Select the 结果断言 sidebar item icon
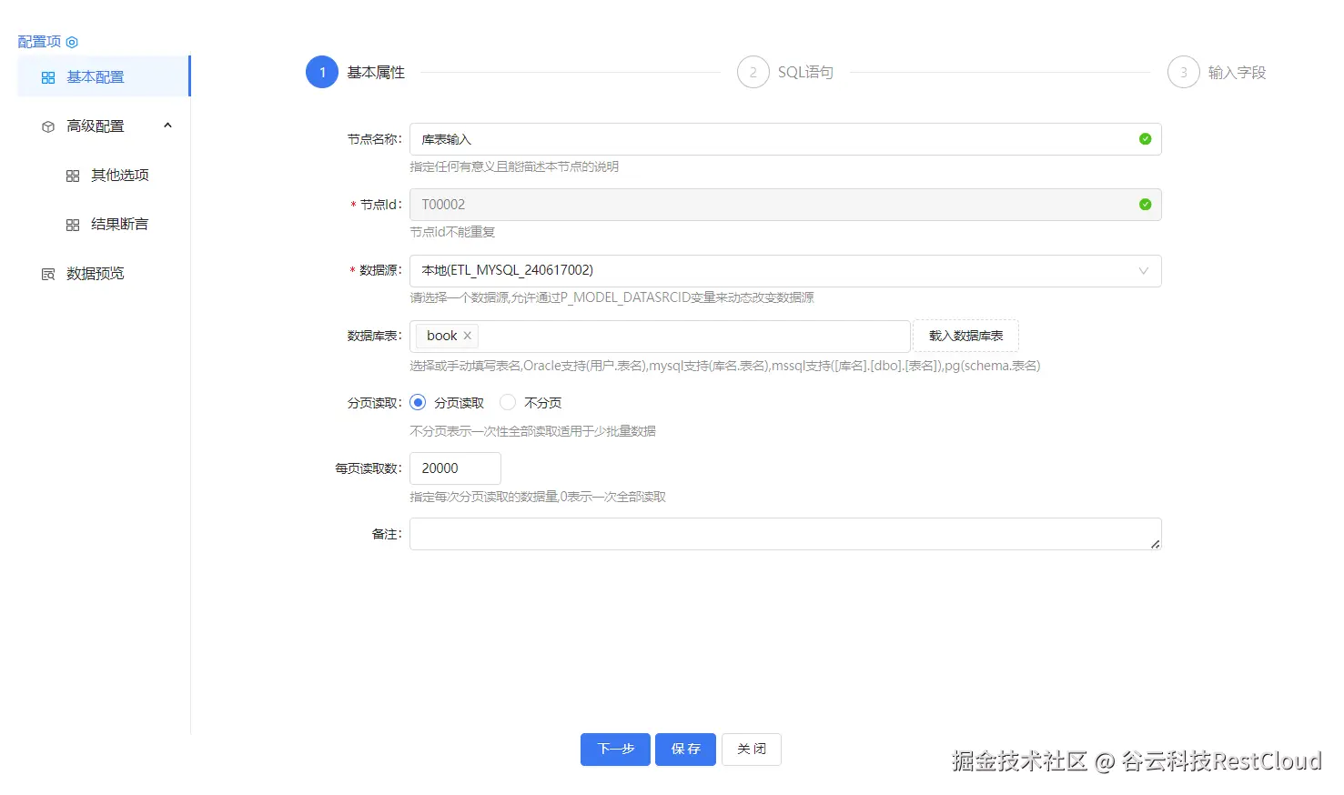 [x=72, y=224]
